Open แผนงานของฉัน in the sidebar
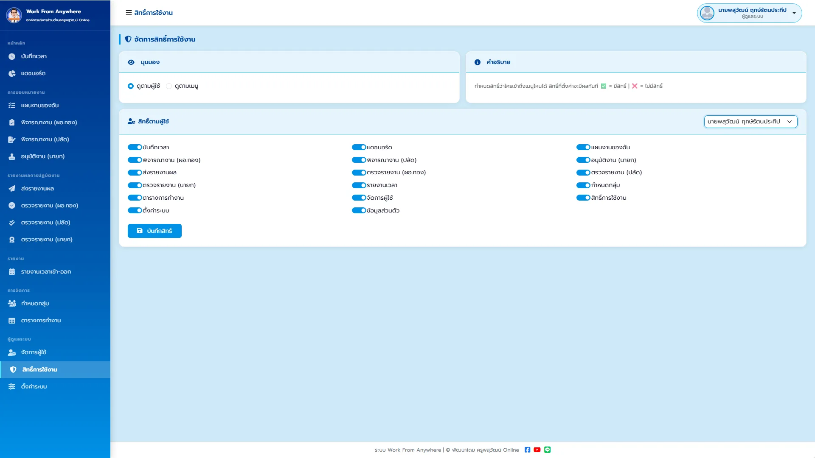 click(55, 106)
